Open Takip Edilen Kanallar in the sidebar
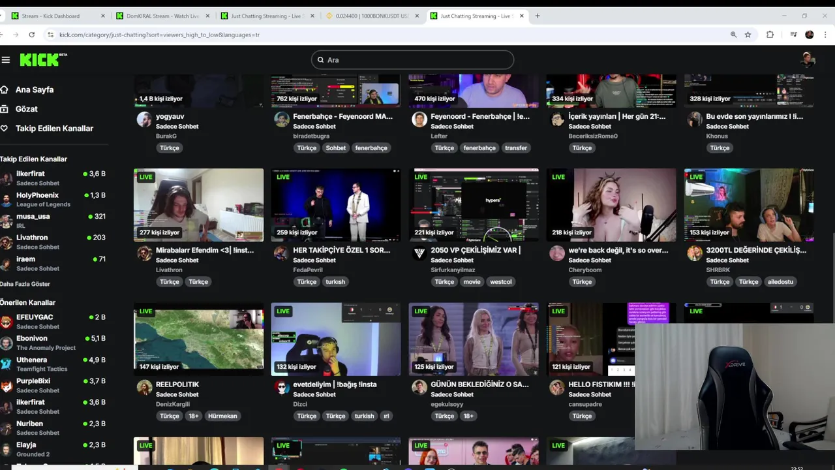Image resolution: width=835 pixels, height=470 pixels. coord(54,129)
